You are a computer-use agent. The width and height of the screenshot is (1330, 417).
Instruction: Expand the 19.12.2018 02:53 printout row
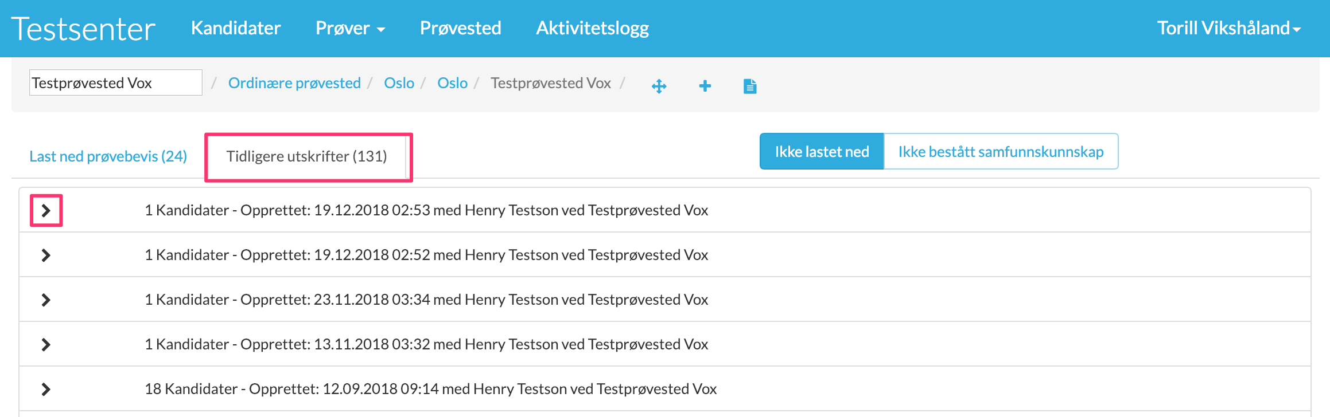coord(46,211)
